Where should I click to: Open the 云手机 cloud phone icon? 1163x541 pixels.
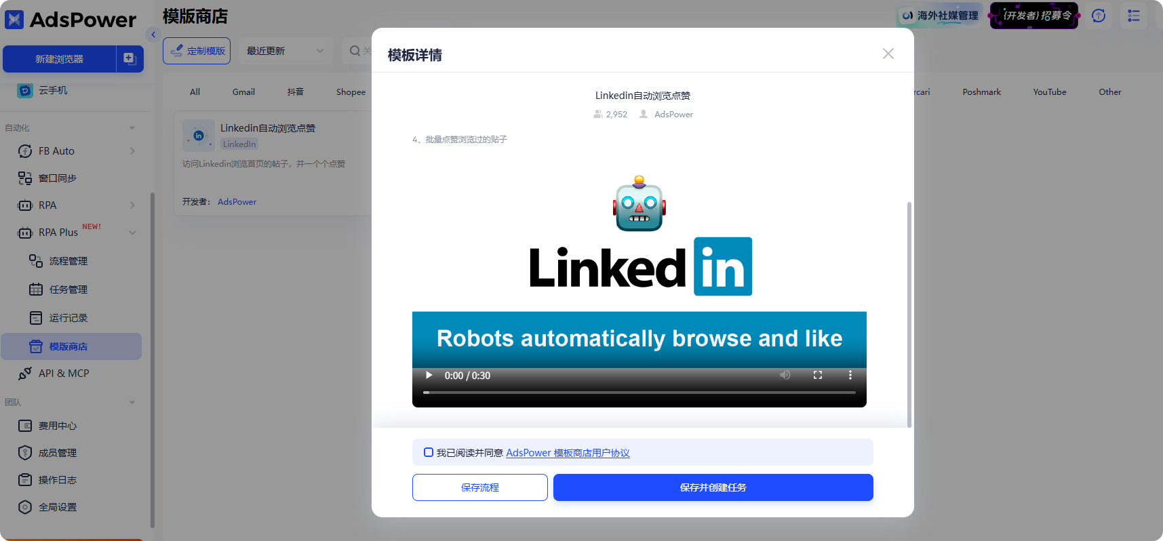25,90
